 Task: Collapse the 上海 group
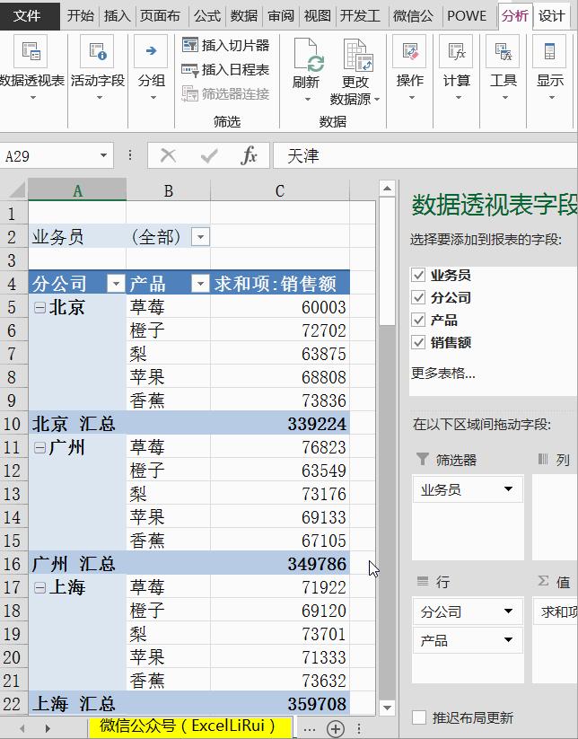click(x=40, y=587)
